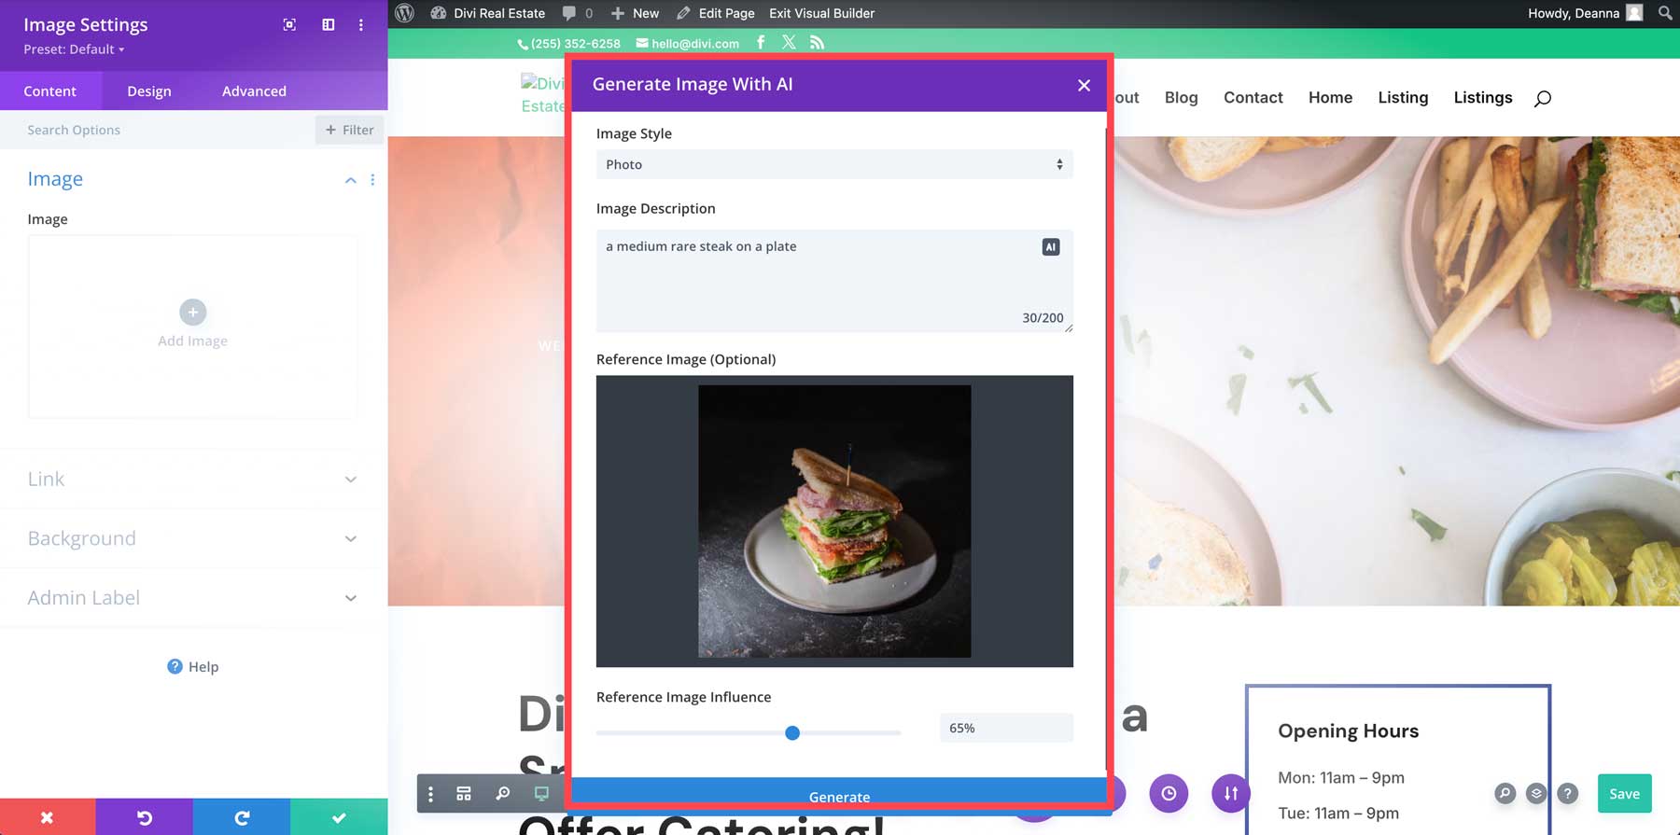This screenshot has width=1680, height=835.
Task: Click the Search Options field
Action: click(x=159, y=130)
